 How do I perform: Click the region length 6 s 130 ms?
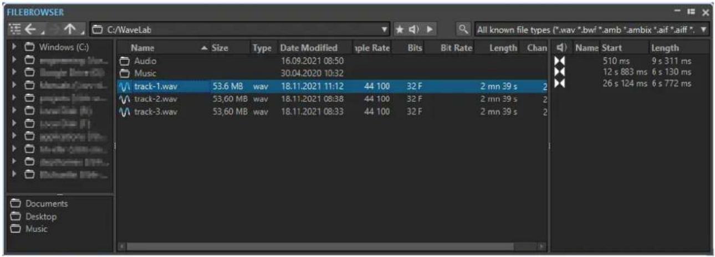(671, 72)
